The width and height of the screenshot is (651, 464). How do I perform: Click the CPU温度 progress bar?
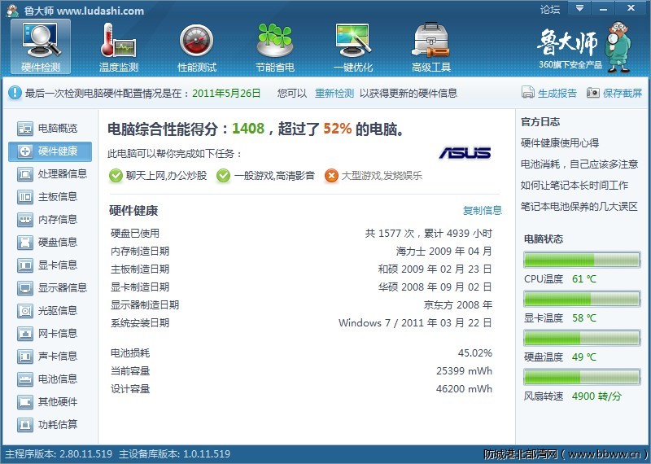point(582,260)
